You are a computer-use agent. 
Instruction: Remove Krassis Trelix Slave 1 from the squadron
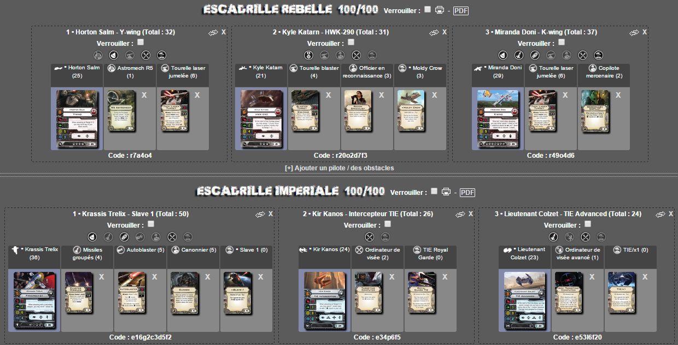tap(271, 215)
